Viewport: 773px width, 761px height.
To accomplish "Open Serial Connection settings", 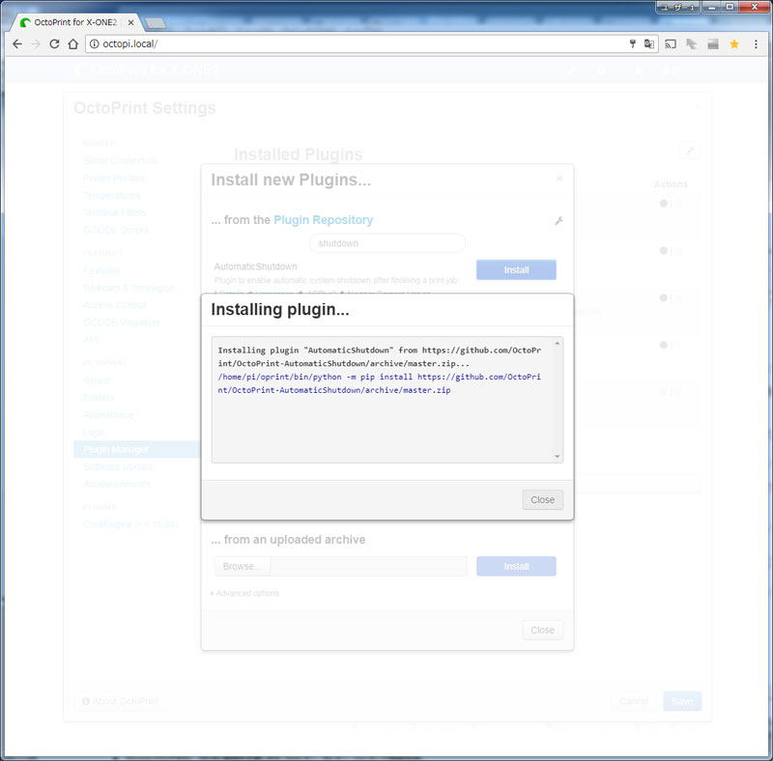I will [x=120, y=160].
